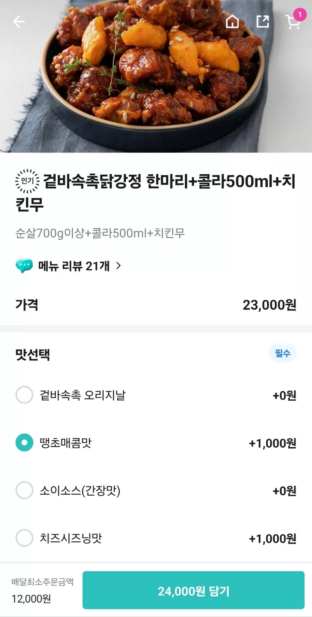Choose 소이소스(간장맛) radio option
The width and height of the screenshot is (312, 617).
pos(24,491)
